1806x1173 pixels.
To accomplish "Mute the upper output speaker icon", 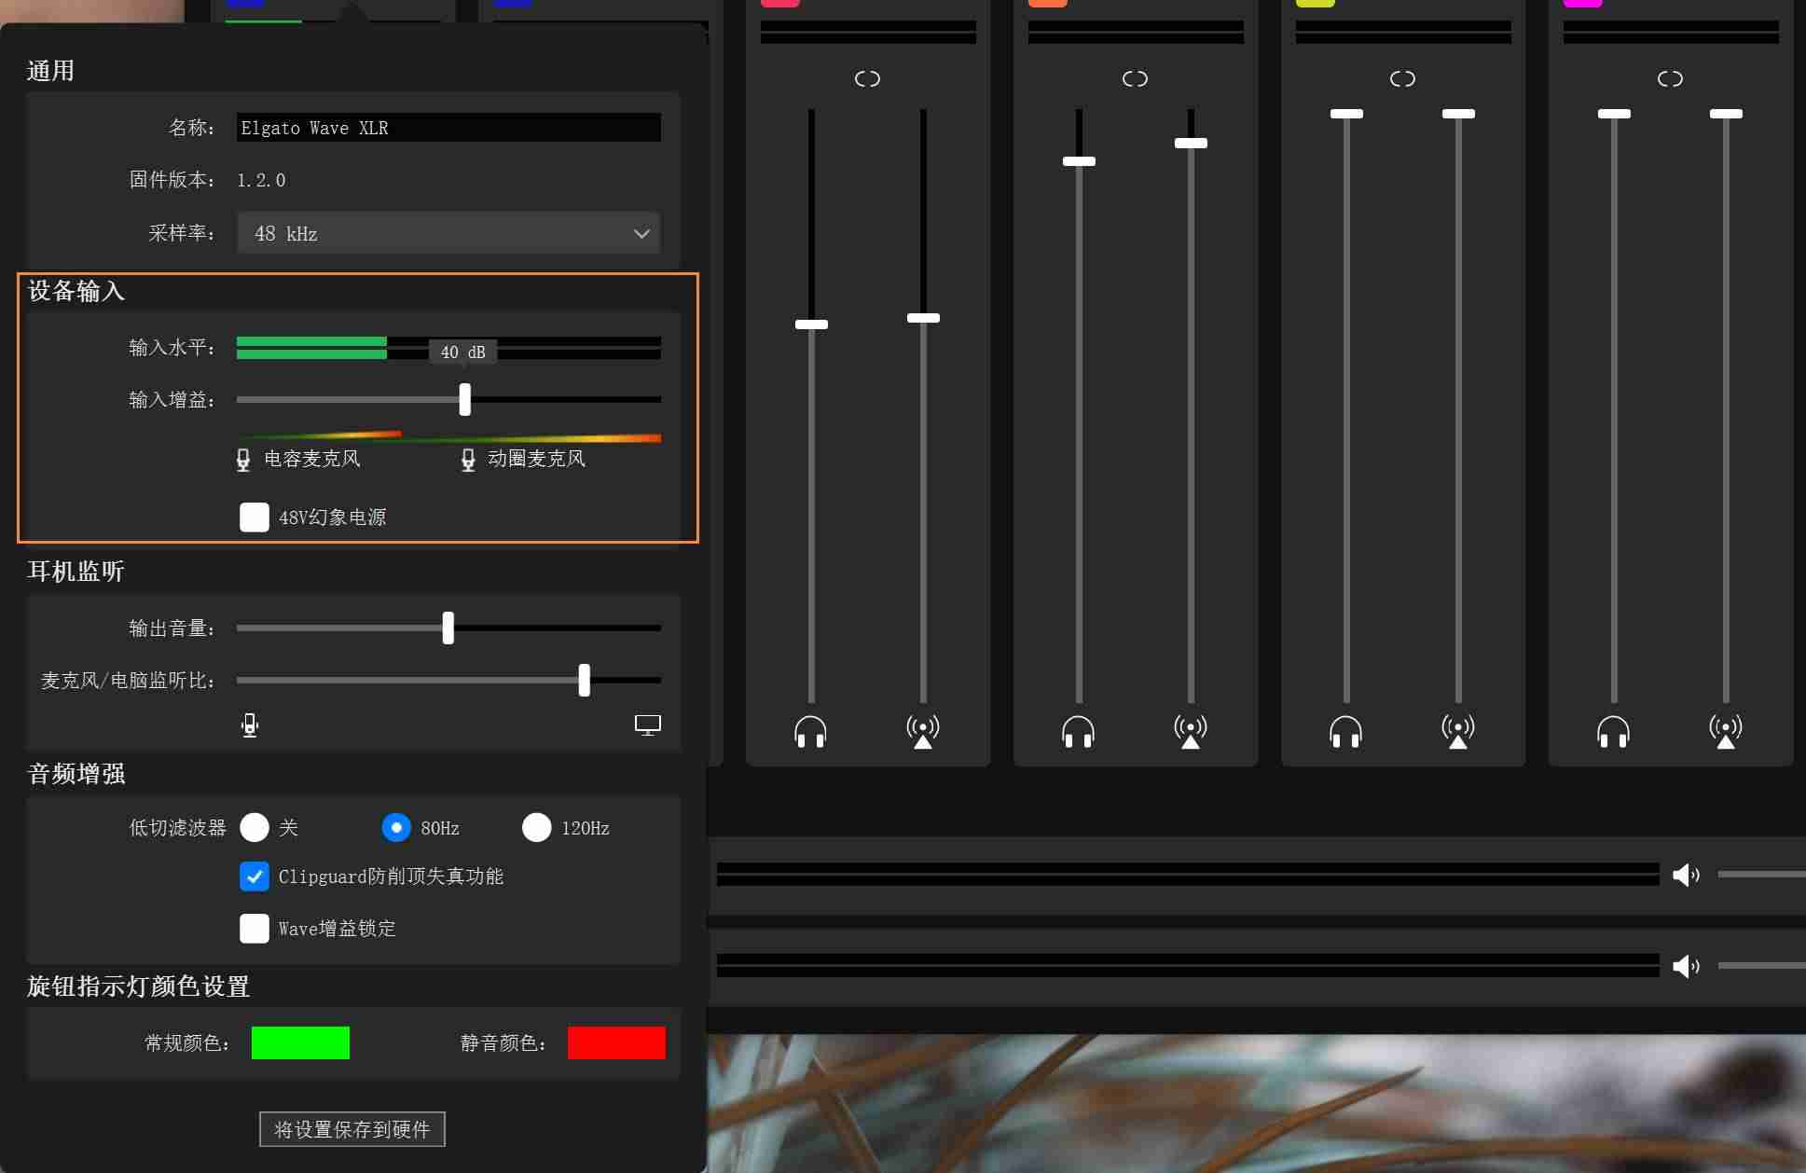I will point(1686,875).
